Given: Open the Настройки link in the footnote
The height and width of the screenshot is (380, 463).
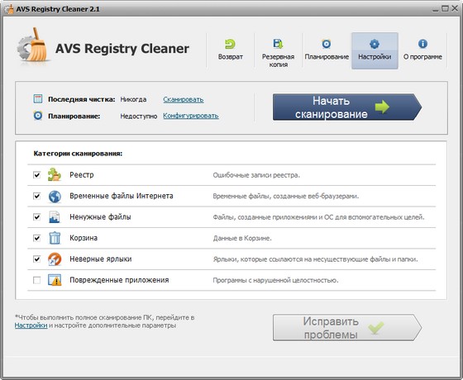Looking at the screenshot, I should pyautogui.click(x=31, y=325).
